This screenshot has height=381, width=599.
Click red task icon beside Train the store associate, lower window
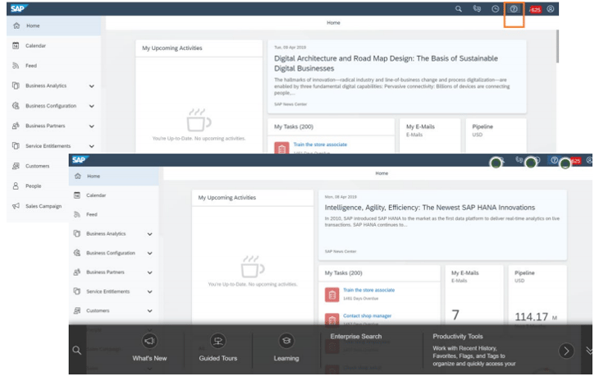tap(332, 295)
